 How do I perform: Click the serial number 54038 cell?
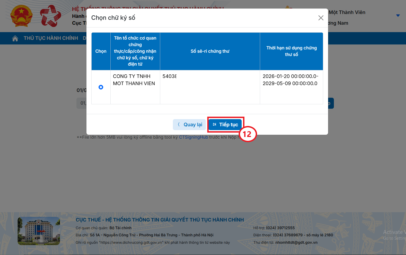pos(170,76)
